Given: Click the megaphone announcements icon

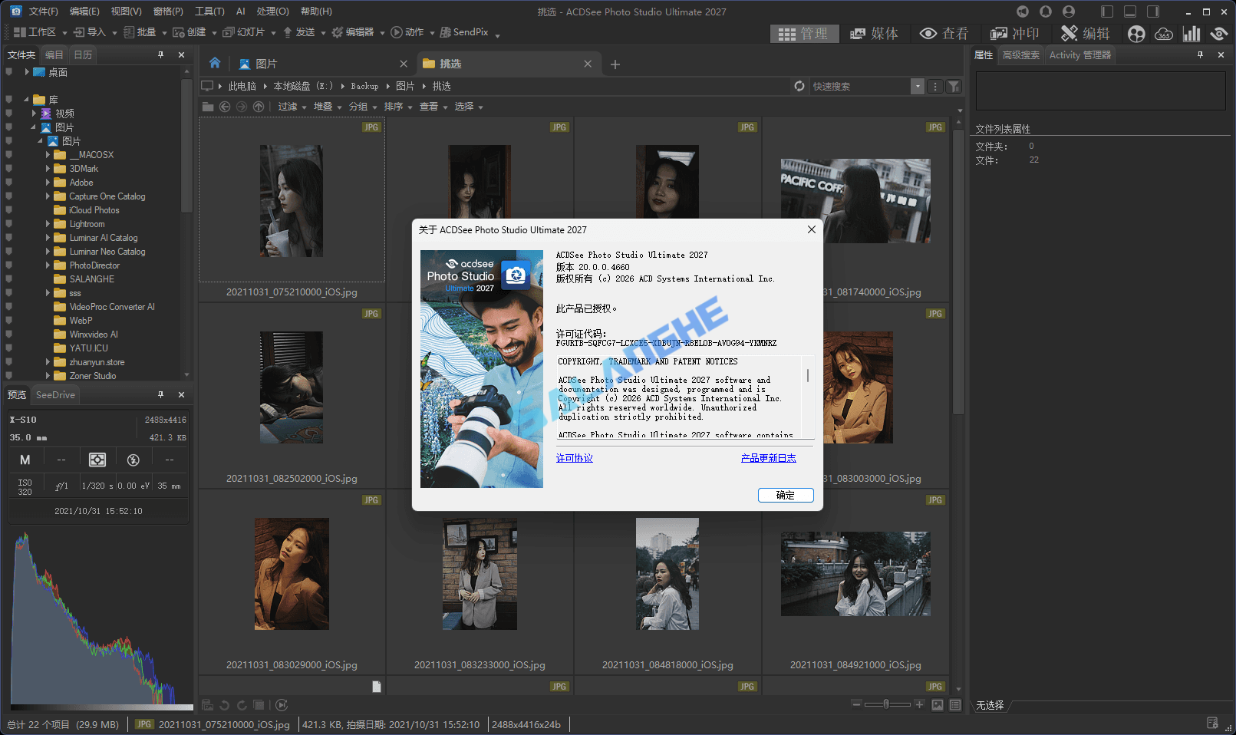Looking at the screenshot, I should (x=1023, y=12).
